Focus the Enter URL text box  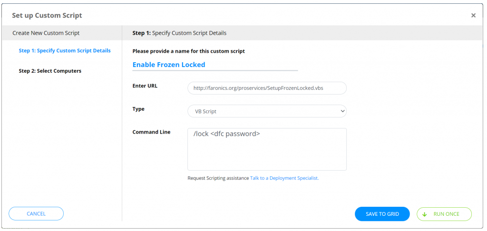pyautogui.click(x=267, y=88)
